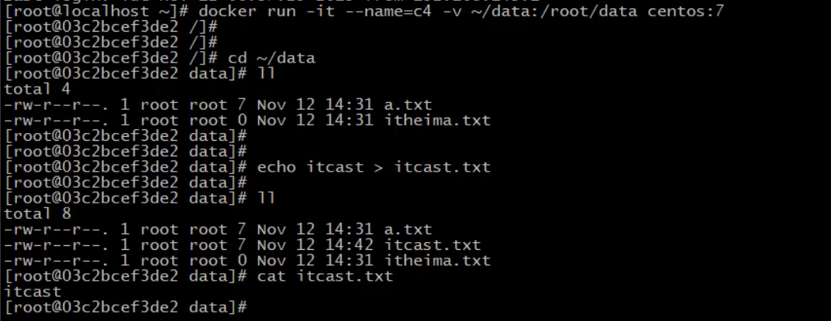The height and width of the screenshot is (321, 831).
Task: Click itheima.txt in the first listing
Action: [436, 120]
